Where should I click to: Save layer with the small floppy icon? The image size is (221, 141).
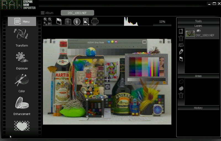(181, 59)
